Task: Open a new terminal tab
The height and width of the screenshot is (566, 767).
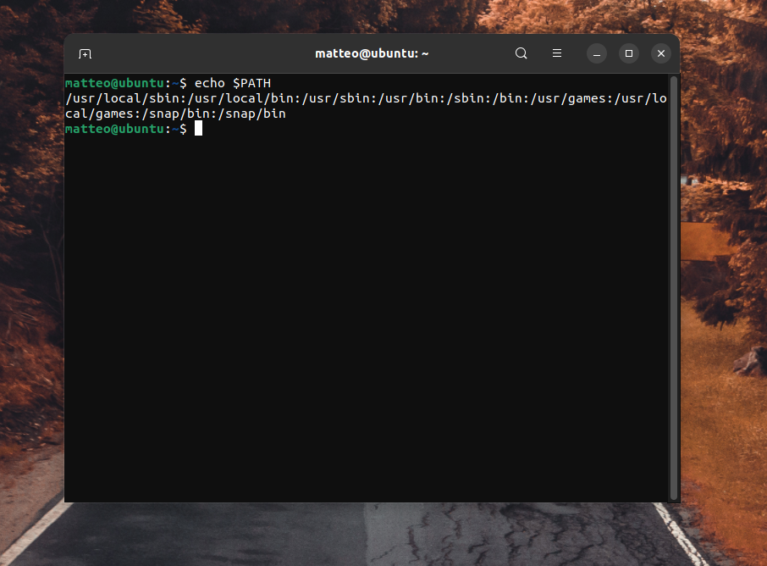Action: [85, 53]
